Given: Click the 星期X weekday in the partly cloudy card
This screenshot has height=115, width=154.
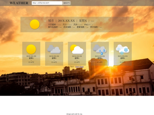Looking at the screenshot, I should point(77,58).
